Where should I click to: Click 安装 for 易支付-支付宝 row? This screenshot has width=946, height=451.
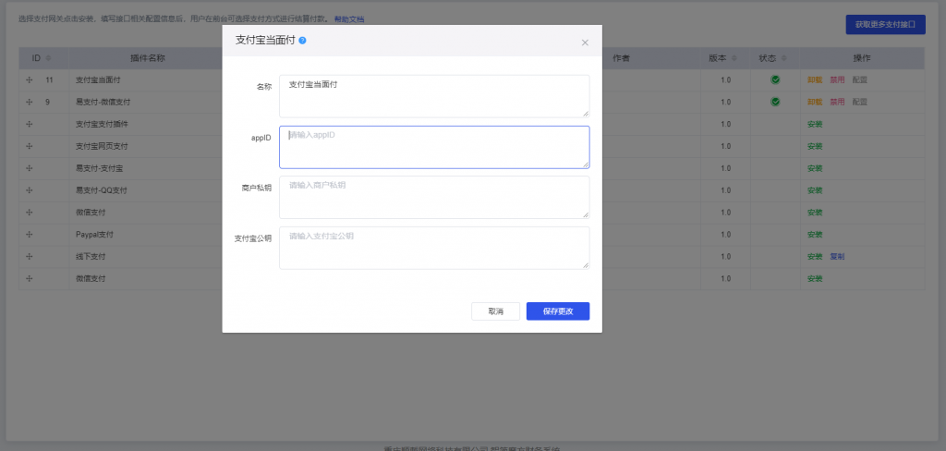(x=815, y=168)
